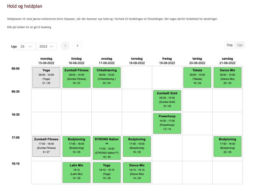
Task: Open Monday 17:00 Zumba Fitness class
Action: point(46,146)
